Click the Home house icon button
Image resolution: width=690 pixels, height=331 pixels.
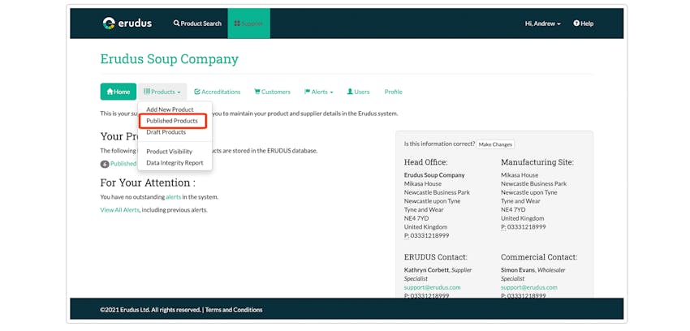[119, 92]
